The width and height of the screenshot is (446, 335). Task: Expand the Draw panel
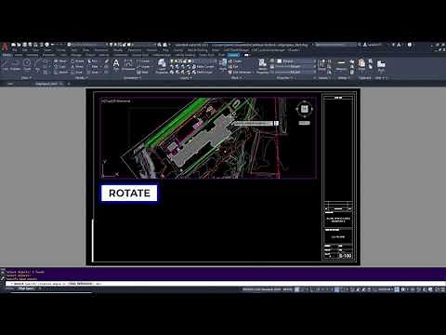26,78
